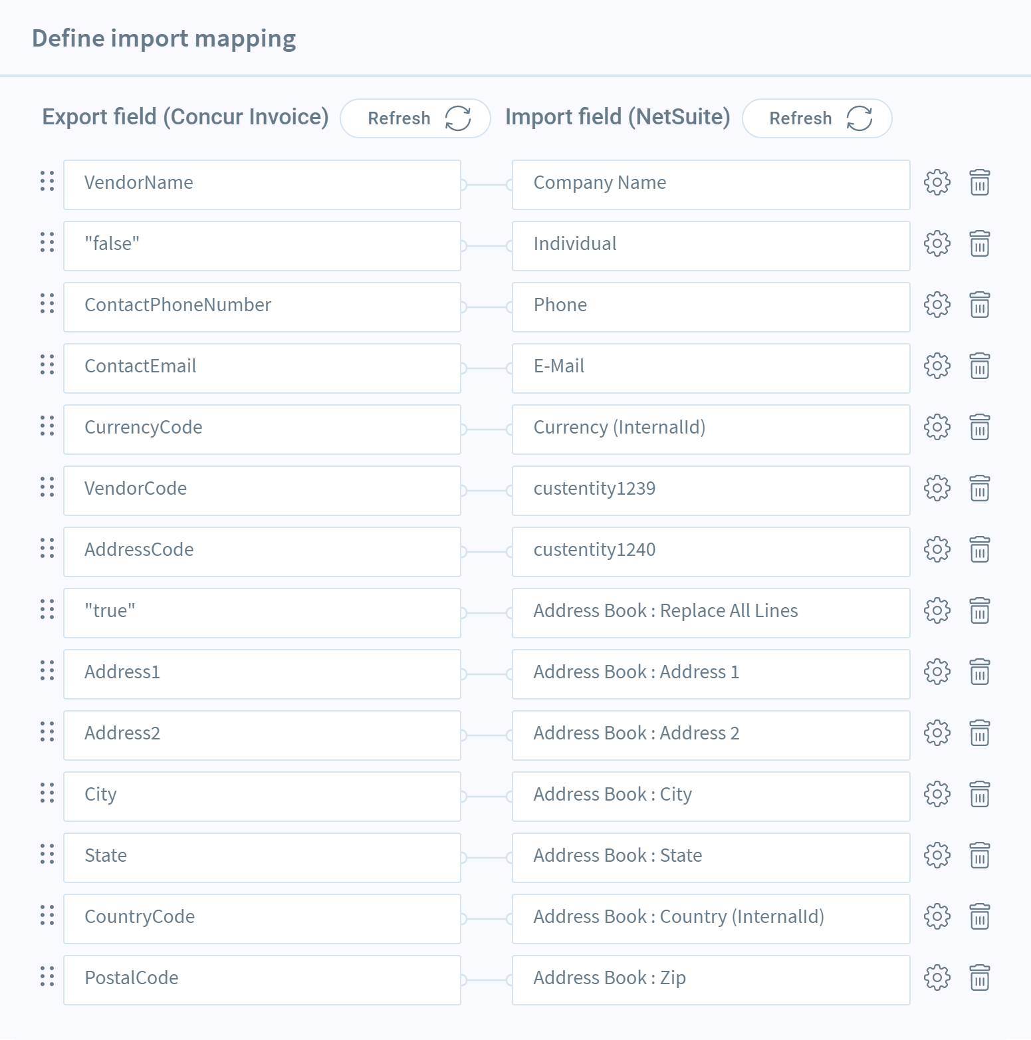Delete the "false" to Individual mapping
1031x1040 pixels.
tap(980, 243)
